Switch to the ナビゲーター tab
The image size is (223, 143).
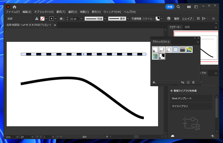pyautogui.click(x=175, y=27)
